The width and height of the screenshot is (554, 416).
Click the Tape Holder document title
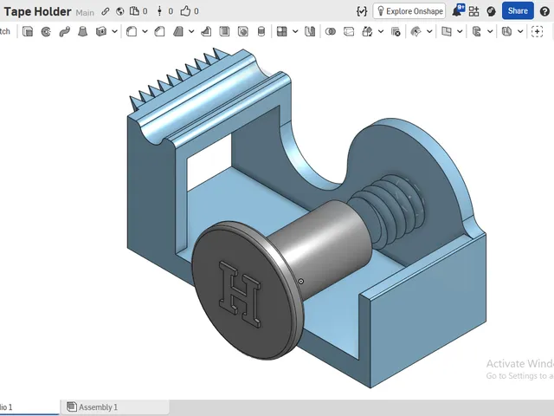point(38,11)
